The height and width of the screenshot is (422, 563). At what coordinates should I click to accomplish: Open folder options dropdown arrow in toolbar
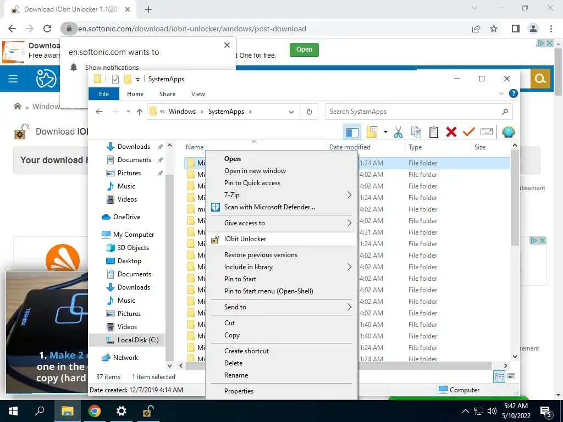385,132
